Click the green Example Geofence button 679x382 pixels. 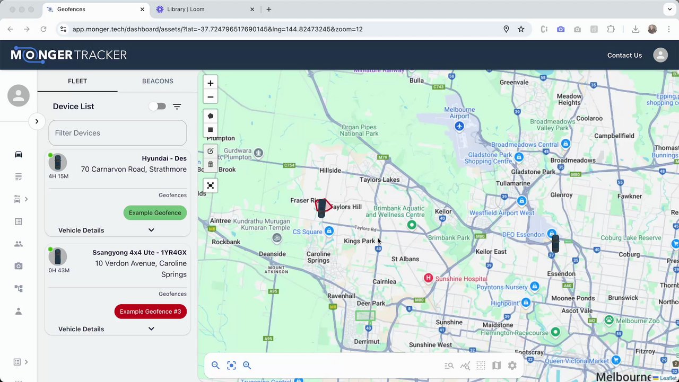(155, 212)
